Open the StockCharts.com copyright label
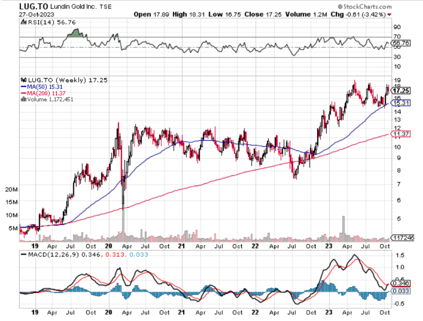Image resolution: width=423 pixels, height=321 pixels. [x=364, y=6]
